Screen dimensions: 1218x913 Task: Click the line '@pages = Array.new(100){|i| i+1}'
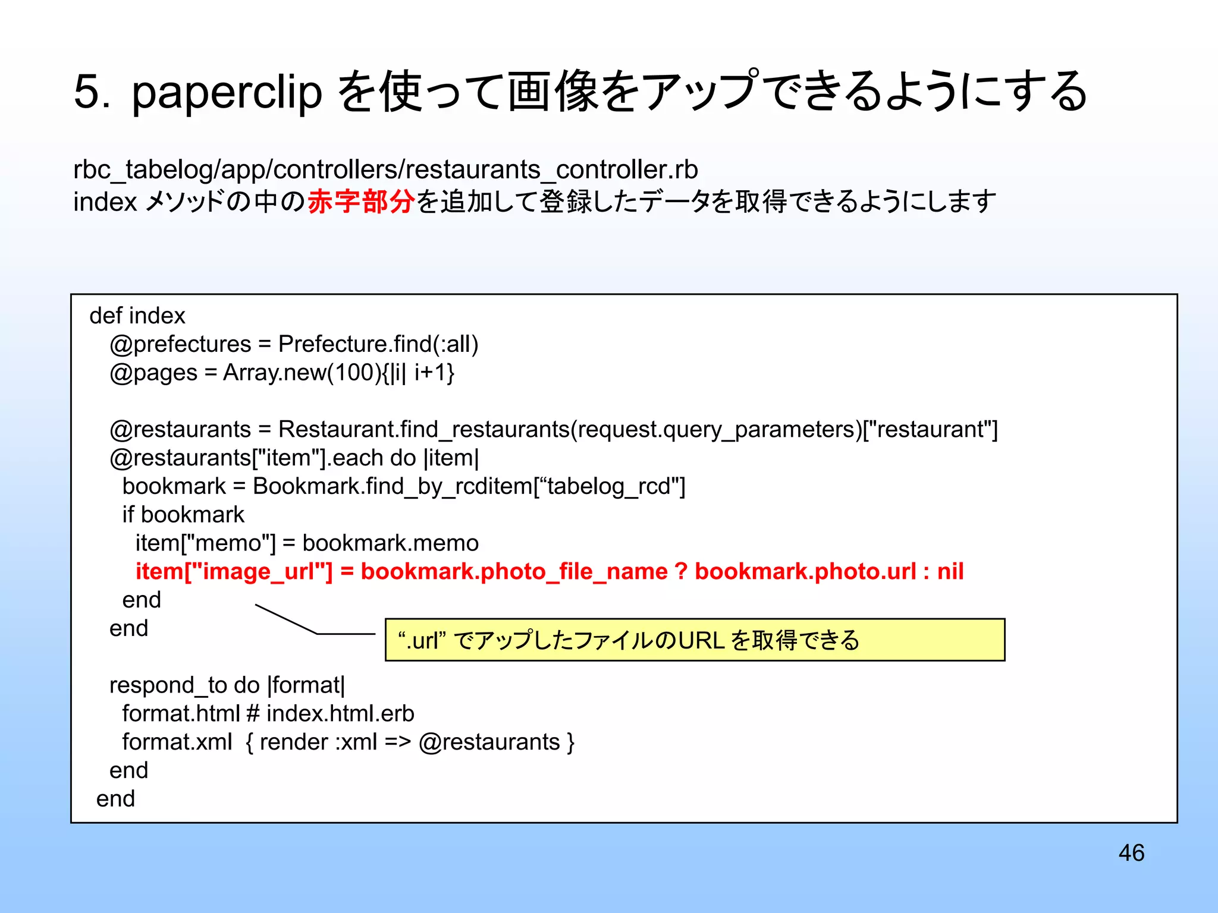pos(282,373)
